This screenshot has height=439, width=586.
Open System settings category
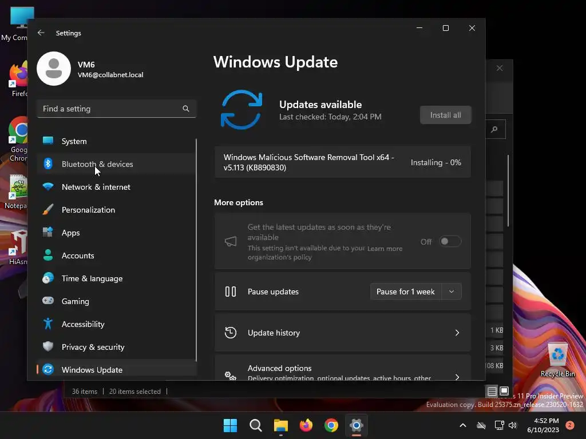tap(116, 141)
